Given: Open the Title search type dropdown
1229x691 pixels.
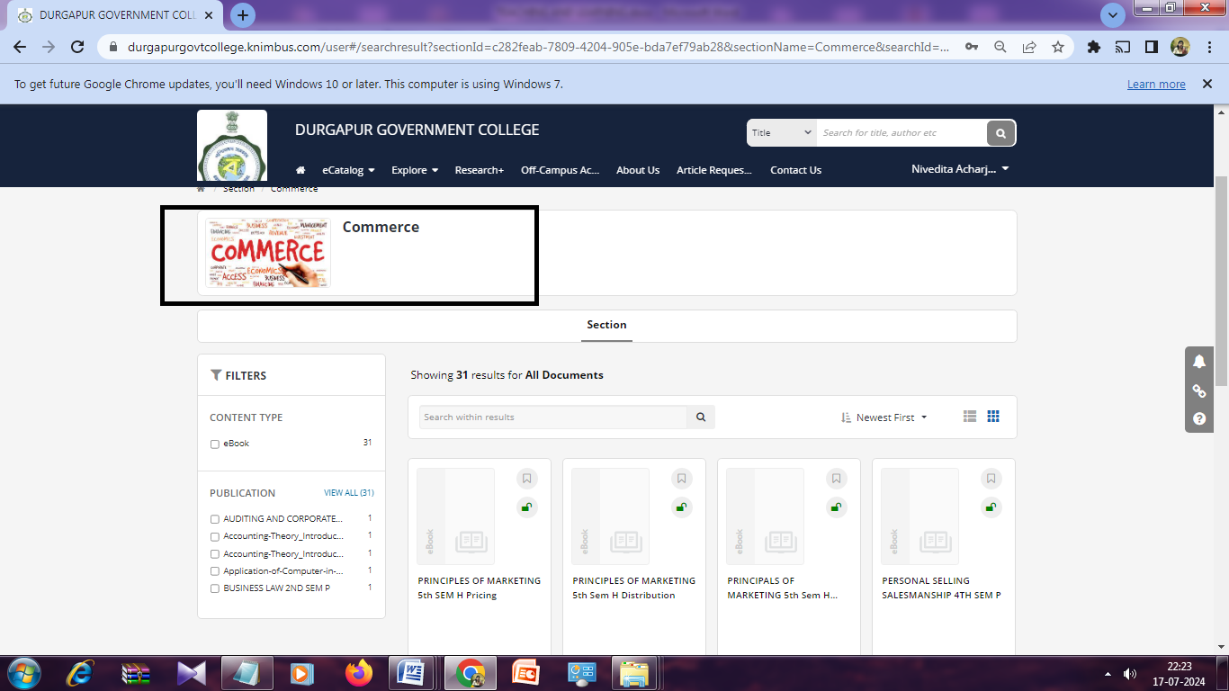Looking at the screenshot, I should [781, 133].
